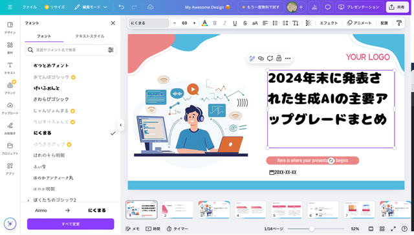Image resolution: width=414 pixels, height=235 pixels.
Task: Decrease font size with minus button
Action: point(175,23)
